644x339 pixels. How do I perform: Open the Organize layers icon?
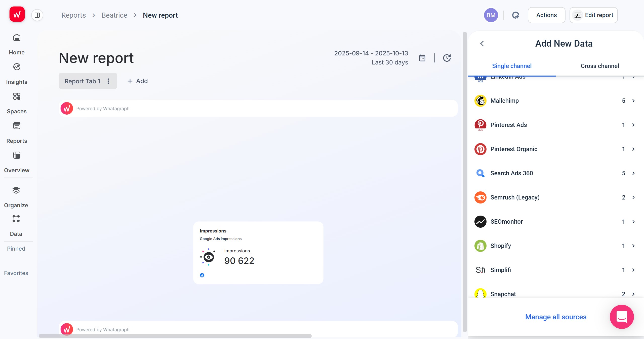point(16,190)
